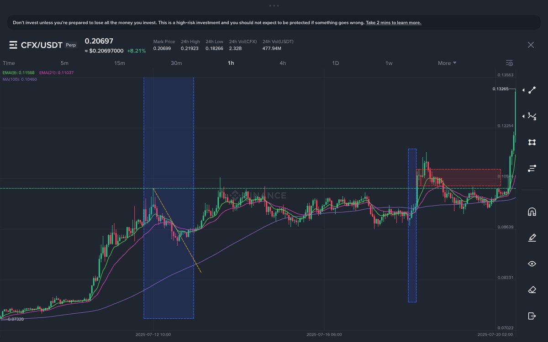Open chart settings icon above price scale
The width and height of the screenshot is (548, 342).
(510, 63)
